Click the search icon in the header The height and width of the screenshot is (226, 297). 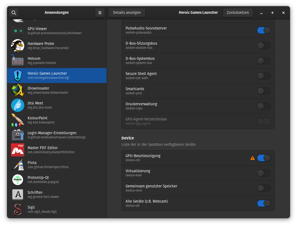click(14, 13)
